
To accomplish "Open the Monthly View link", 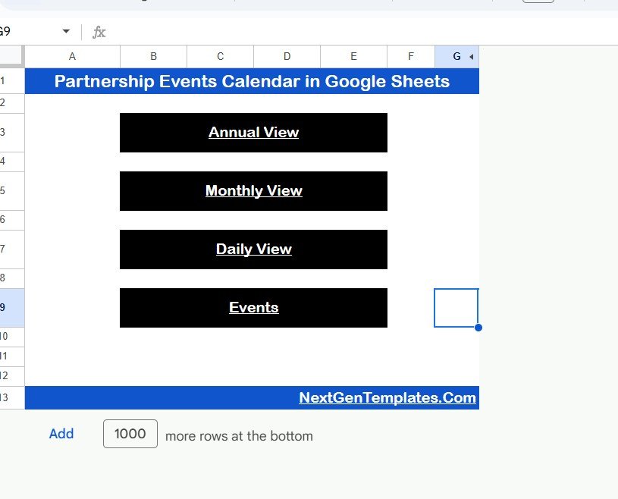I will (x=253, y=190).
